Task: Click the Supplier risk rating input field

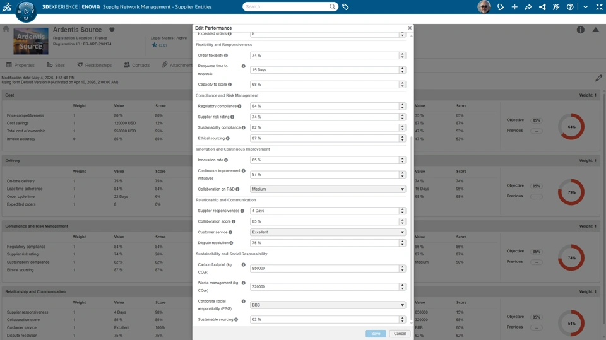Action: 324,117
